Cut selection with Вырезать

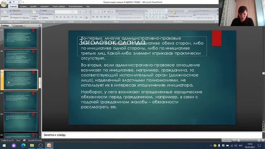[15, 10]
